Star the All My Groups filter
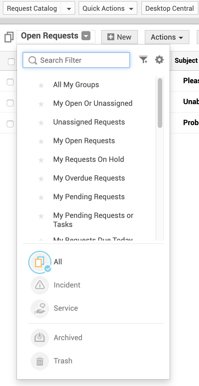 pyautogui.click(x=41, y=85)
